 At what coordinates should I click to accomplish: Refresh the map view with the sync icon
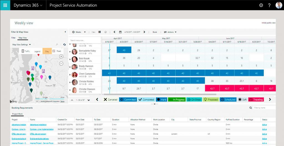64,44
